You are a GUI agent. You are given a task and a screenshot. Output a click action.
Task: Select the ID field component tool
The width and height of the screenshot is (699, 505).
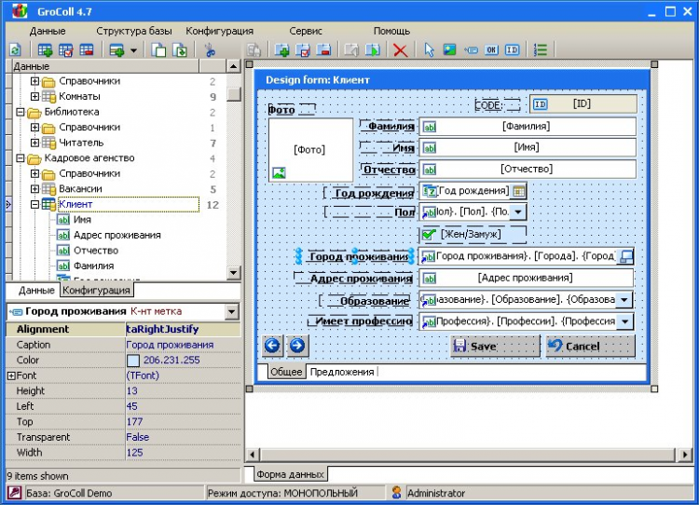coord(513,50)
